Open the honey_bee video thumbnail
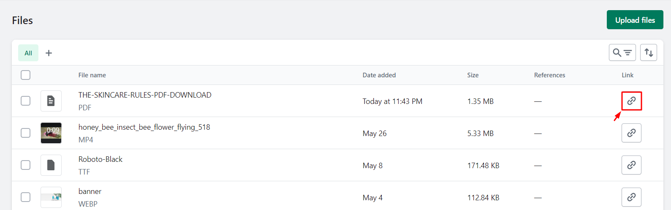Image resolution: width=671 pixels, height=210 pixels. (x=51, y=133)
